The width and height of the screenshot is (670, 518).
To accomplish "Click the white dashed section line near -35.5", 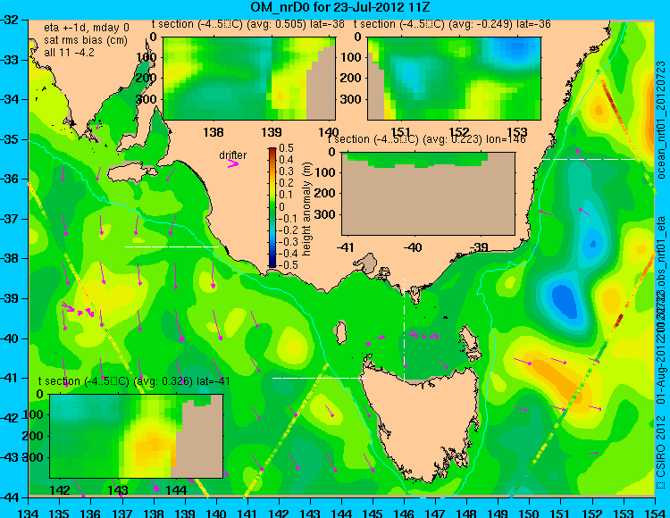I will tap(589, 159).
